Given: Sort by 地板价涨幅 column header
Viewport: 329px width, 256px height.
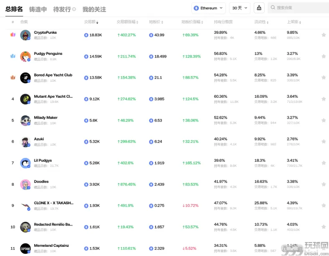Looking at the screenshot, I should coord(192,22).
